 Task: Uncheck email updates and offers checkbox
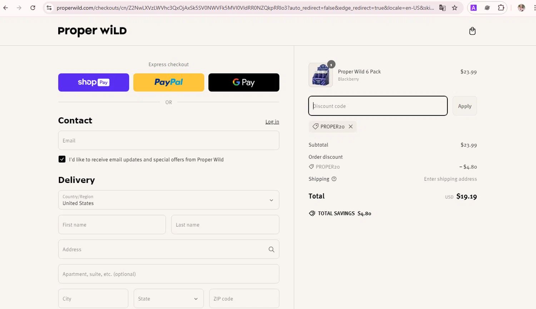click(62, 159)
